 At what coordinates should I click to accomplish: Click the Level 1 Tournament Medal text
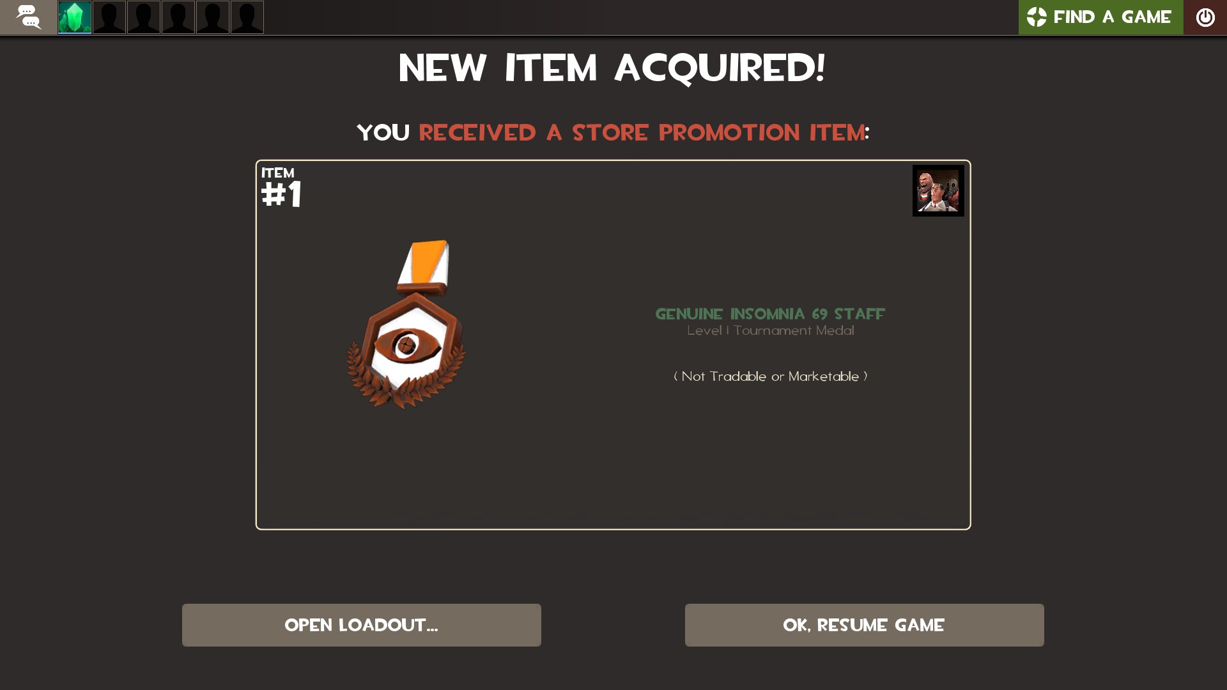[770, 330]
